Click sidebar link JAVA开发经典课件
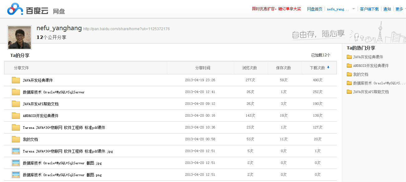Screen dimensions: 406x182 point(368,57)
